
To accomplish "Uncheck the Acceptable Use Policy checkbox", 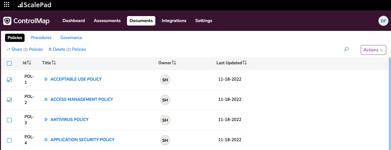I will 9,80.
